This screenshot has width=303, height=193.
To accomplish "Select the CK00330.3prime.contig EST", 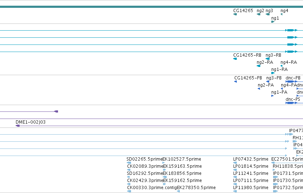I will pos(129,191).
